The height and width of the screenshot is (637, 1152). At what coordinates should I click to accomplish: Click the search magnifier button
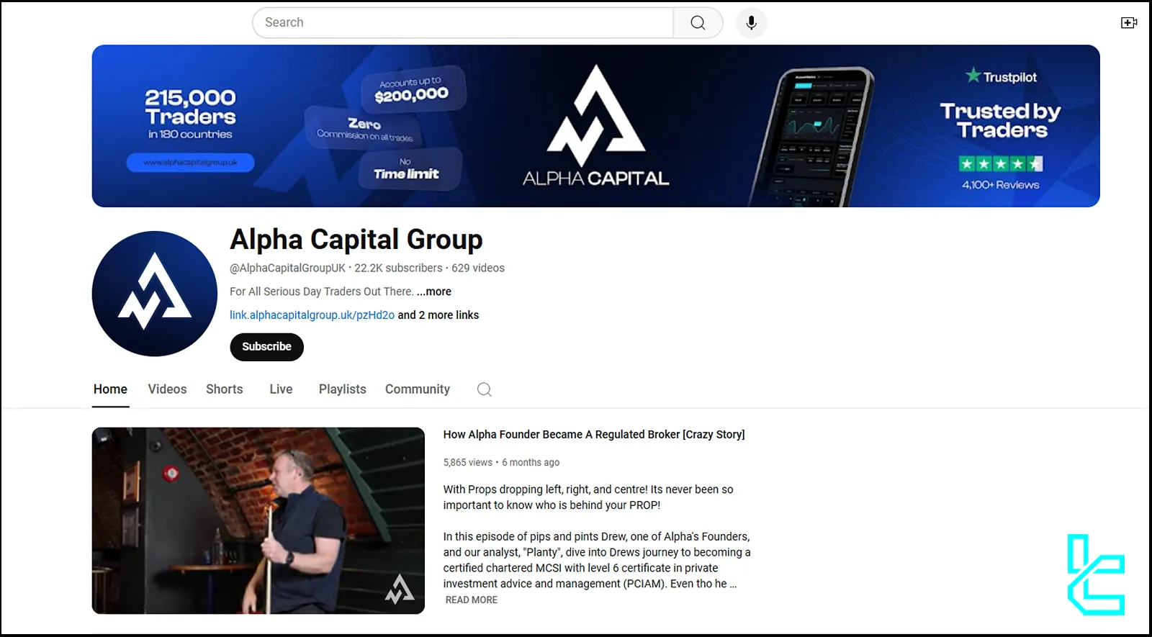click(x=698, y=23)
